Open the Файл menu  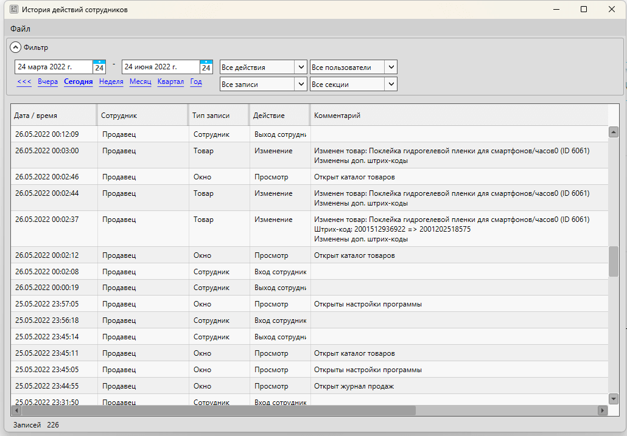(20, 29)
